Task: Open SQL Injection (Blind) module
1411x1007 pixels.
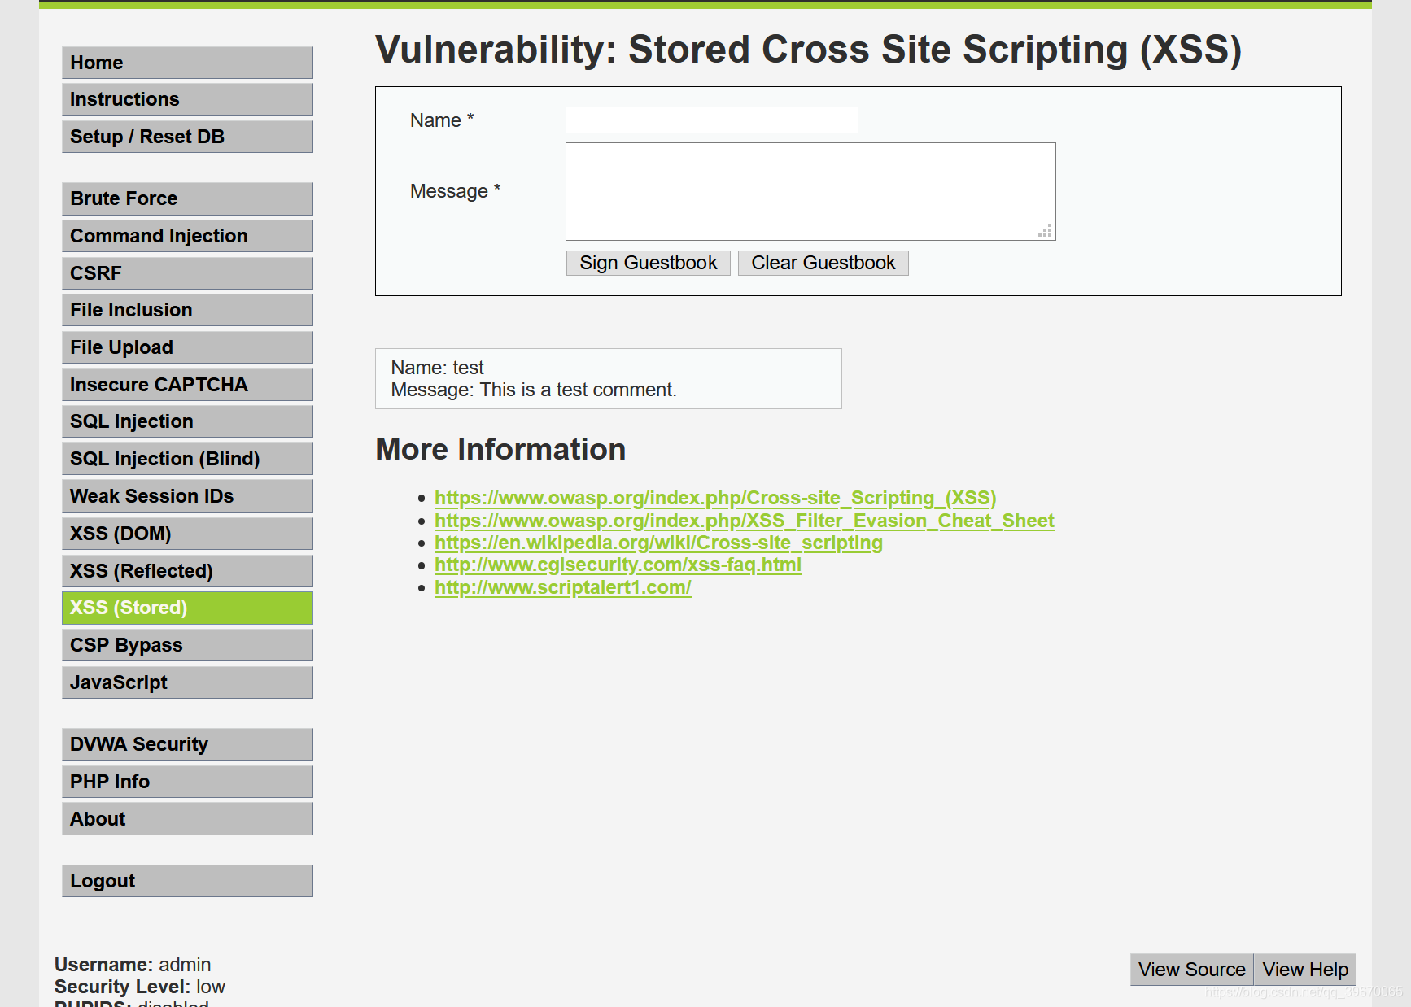Action: click(187, 459)
